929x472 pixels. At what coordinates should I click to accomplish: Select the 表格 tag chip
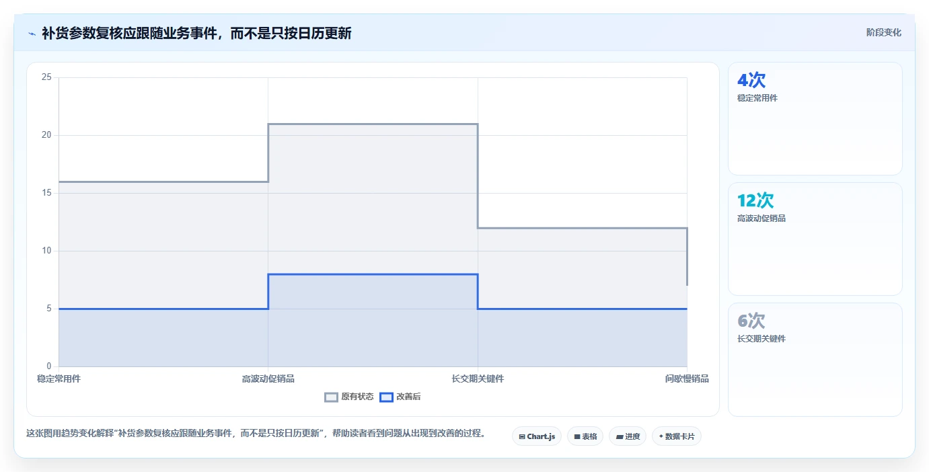pos(585,436)
